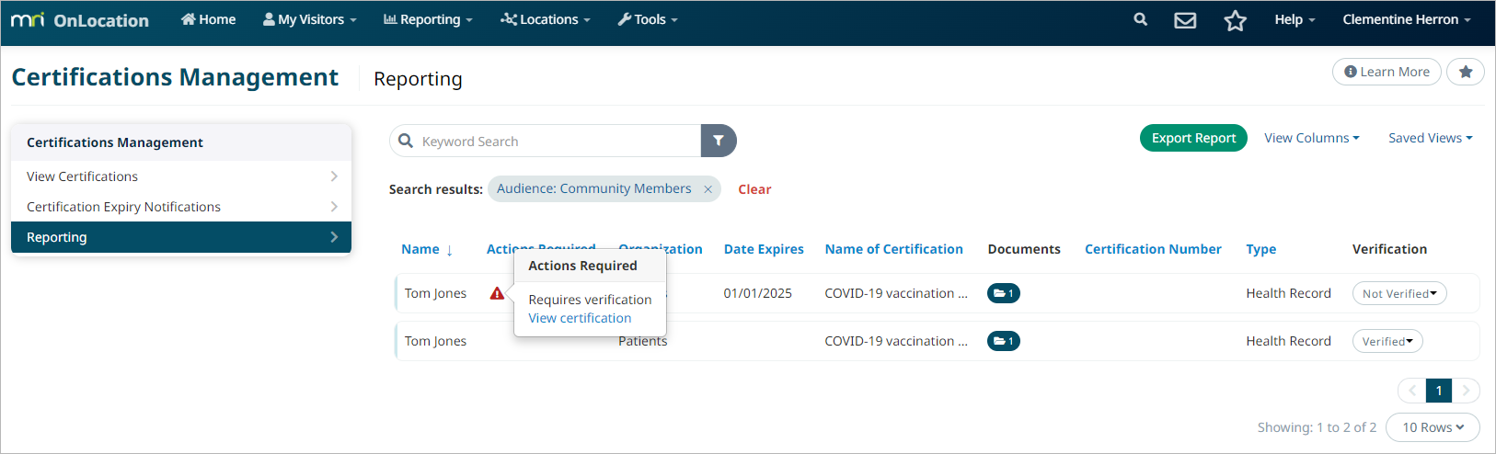Screen dimensions: 1496x454
Task: Click Certifications Management sidebar heading
Action: 115,142
